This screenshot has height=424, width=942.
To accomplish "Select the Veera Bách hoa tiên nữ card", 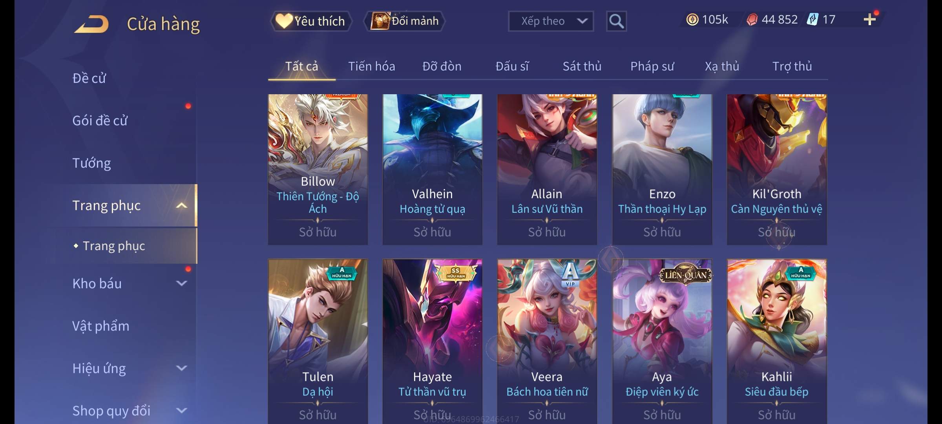I will [547, 341].
